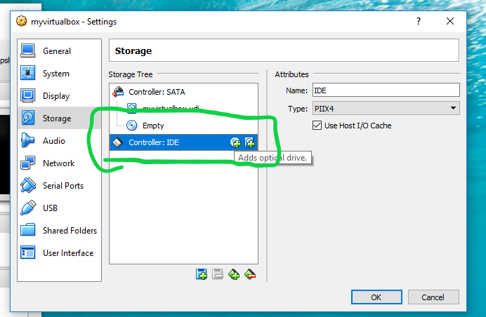This screenshot has height=317, width=486.
Task: Go to the Display settings section
Action: pos(56,96)
